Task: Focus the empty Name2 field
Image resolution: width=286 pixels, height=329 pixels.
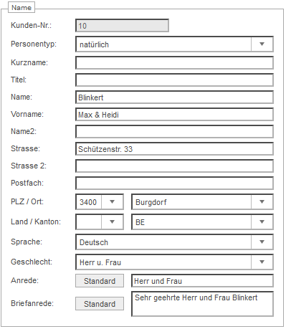Action: pos(174,132)
